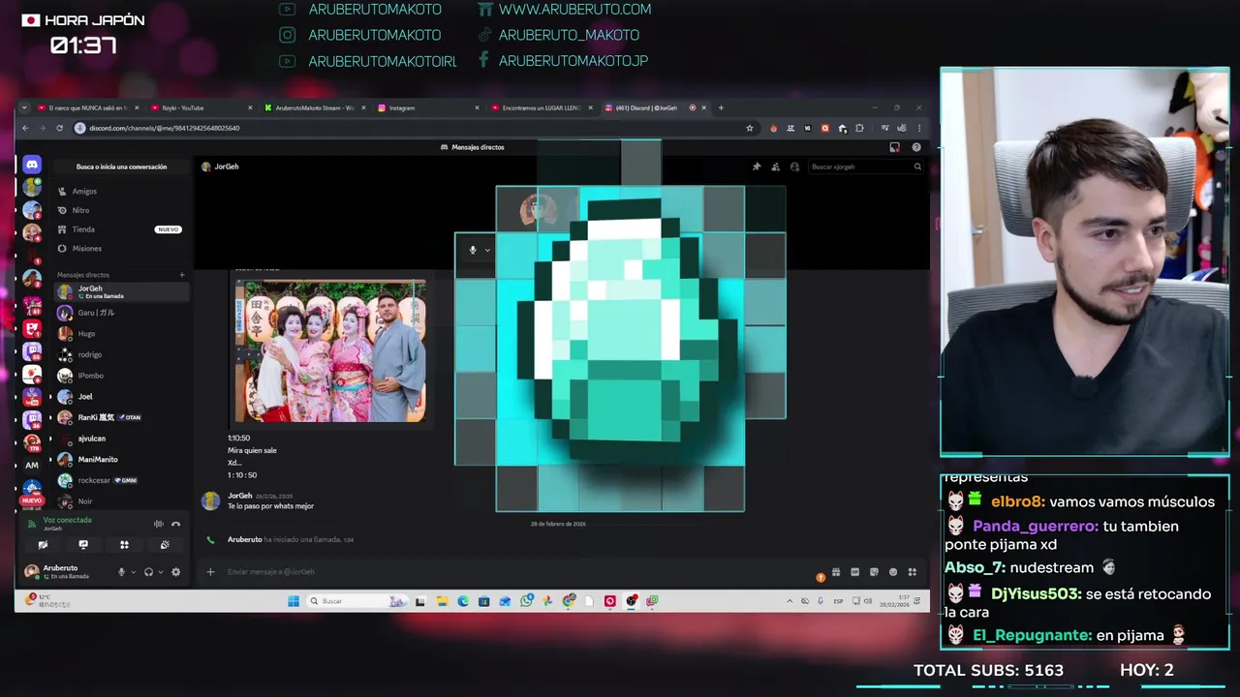
Task: Open Discord home direct messages icon
Action: coord(32,166)
